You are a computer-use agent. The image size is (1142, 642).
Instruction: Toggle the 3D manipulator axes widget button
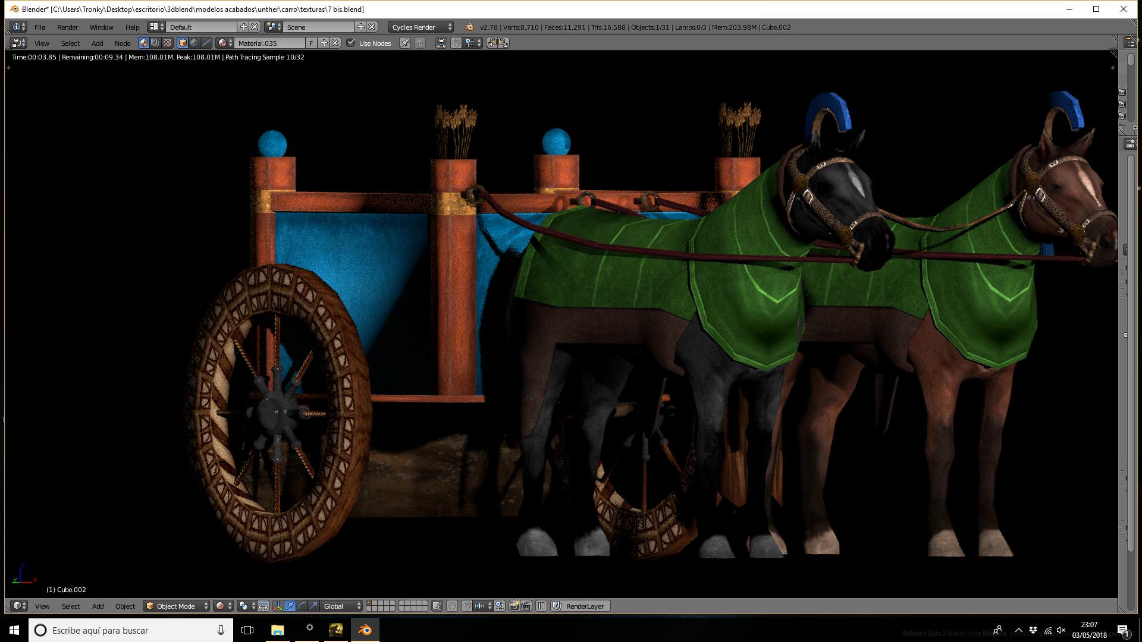point(278,606)
